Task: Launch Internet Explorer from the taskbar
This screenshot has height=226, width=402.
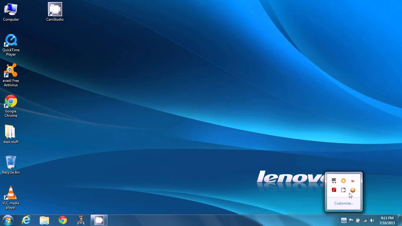Action: 26,220
